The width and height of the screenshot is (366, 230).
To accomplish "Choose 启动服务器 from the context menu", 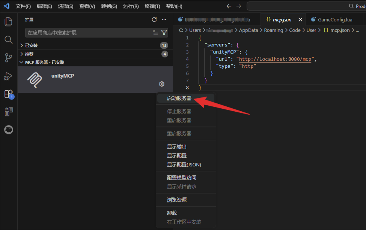I will [x=186, y=99].
